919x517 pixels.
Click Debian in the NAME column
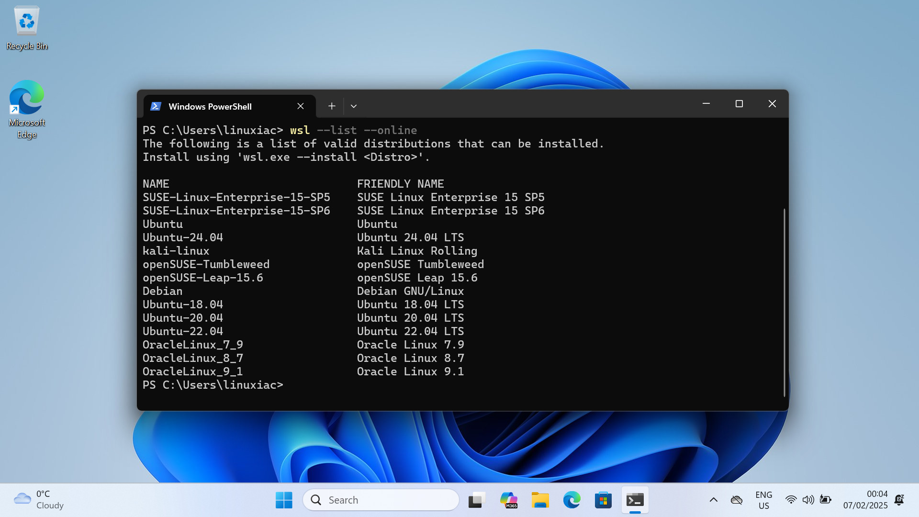pos(163,291)
